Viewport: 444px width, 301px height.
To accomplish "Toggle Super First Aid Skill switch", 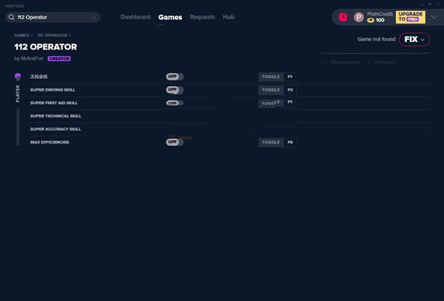I will pos(175,103).
